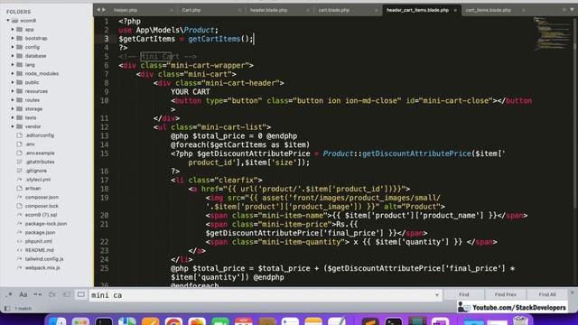
Task: Expand the resources folder arrow
Action: point(13,91)
